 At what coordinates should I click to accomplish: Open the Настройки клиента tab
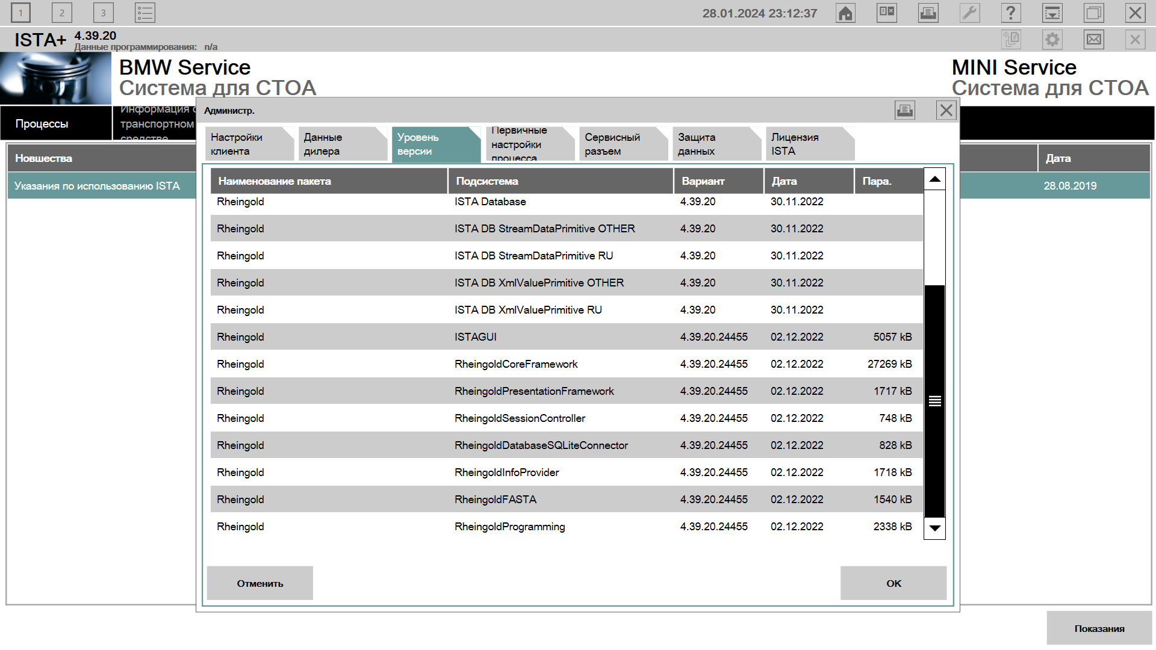click(x=249, y=144)
